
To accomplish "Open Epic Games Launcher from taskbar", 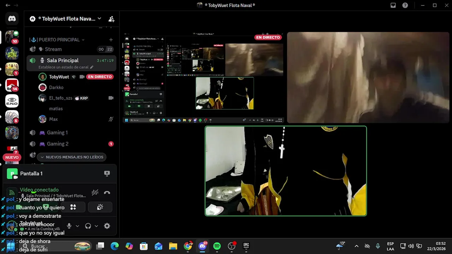I will pos(246,246).
